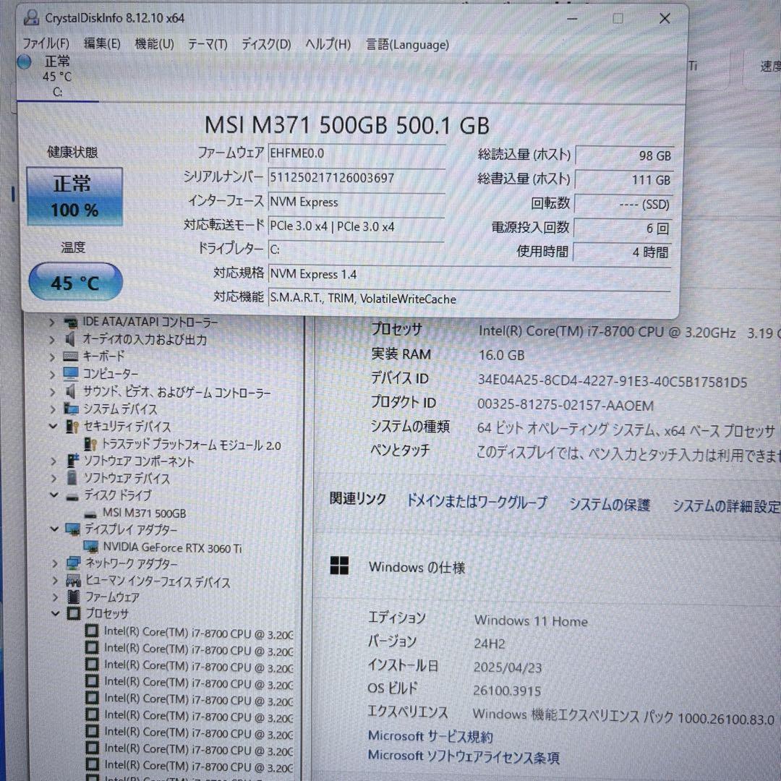The width and height of the screenshot is (781, 781).
Task: Expand オーディオの入力および出力 node
Action: 52,340
